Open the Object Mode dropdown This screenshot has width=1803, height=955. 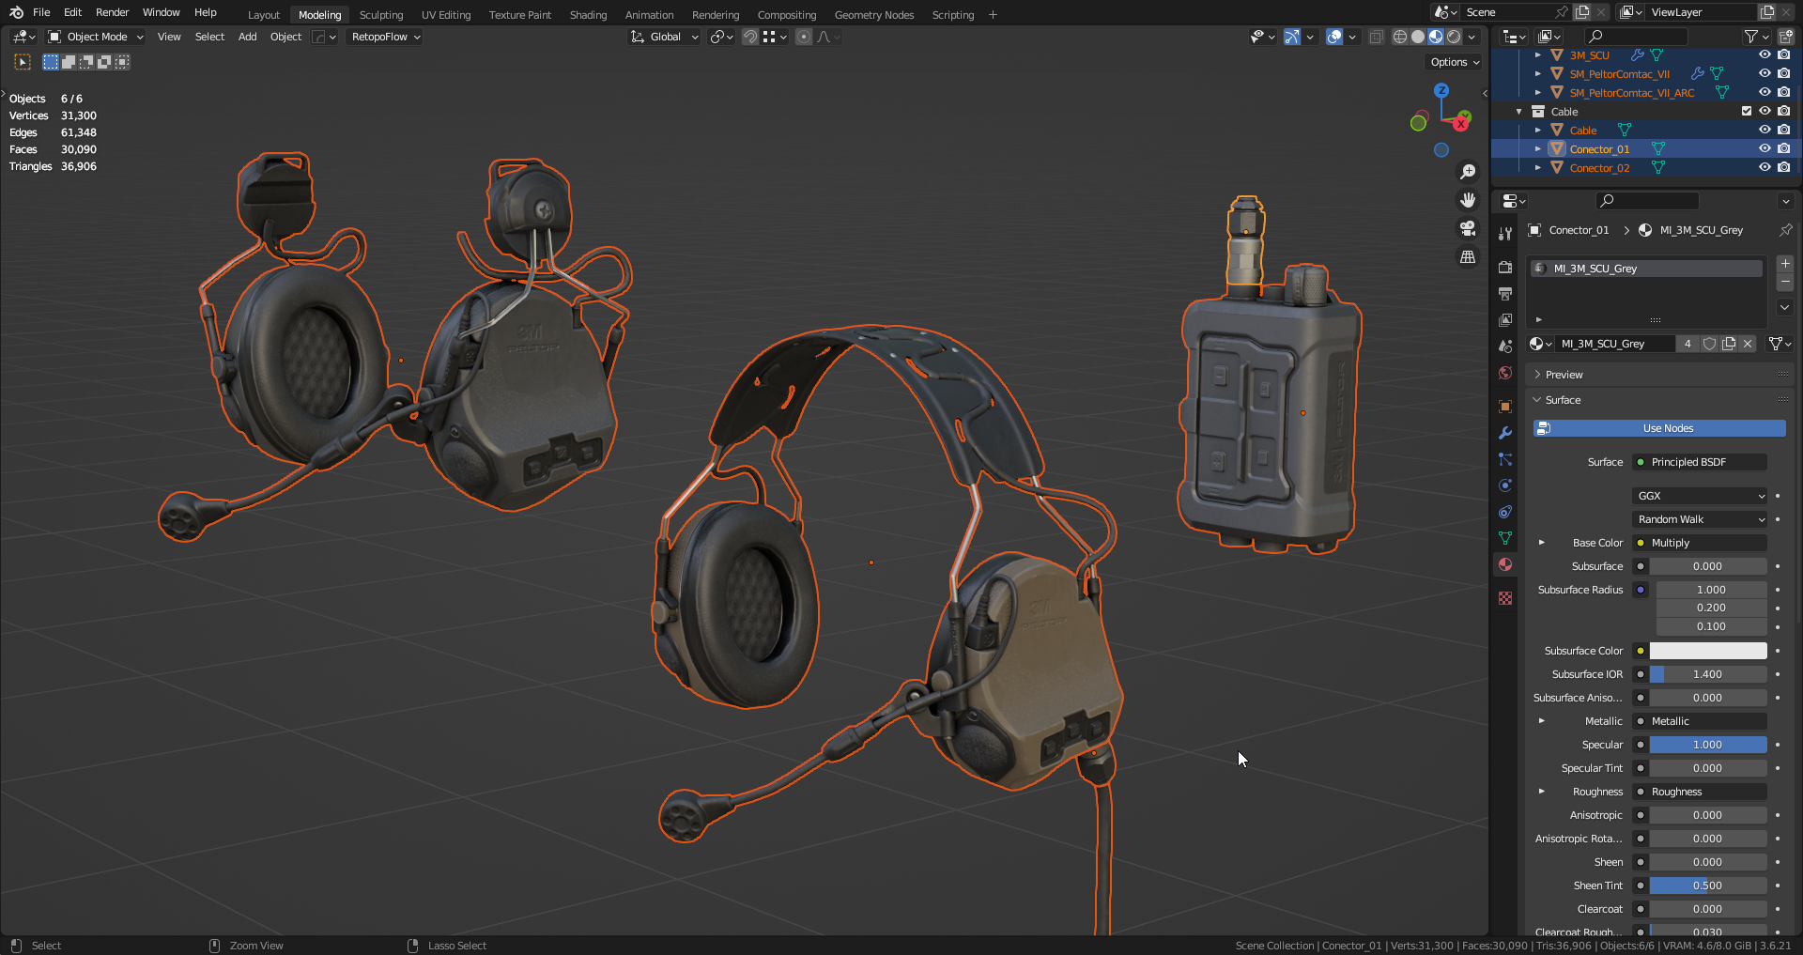point(96,37)
